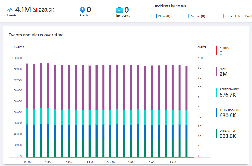The height and width of the screenshot is (166, 252).
Task: Click the Alerts shield icon
Action: [x=82, y=10]
